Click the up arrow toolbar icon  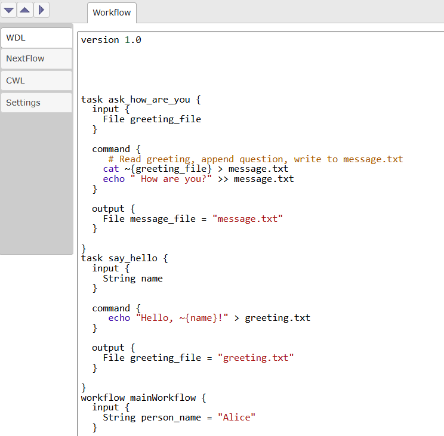pos(25,10)
